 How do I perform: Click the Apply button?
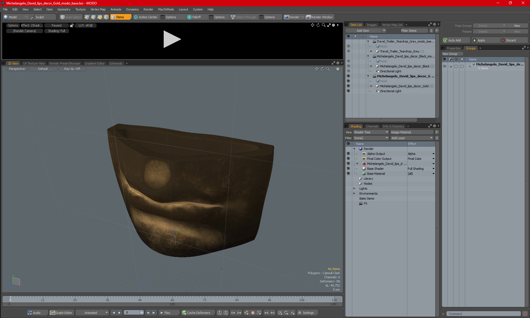tap(485, 40)
